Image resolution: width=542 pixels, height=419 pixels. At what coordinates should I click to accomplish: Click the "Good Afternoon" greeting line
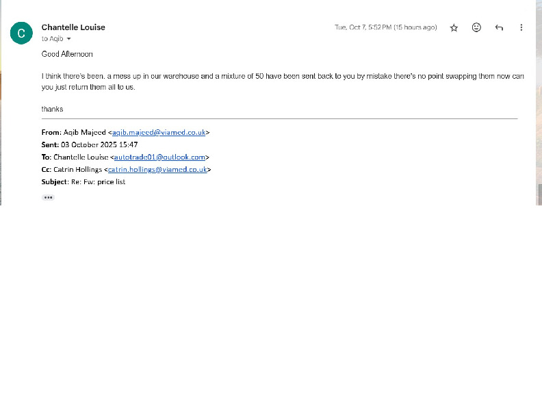pyautogui.click(x=67, y=54)
